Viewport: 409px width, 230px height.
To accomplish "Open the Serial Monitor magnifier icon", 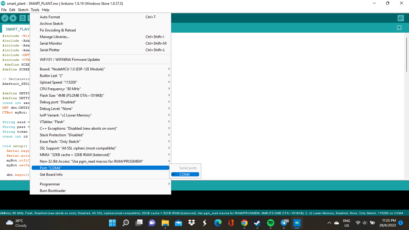I will [x=401, y=18].
